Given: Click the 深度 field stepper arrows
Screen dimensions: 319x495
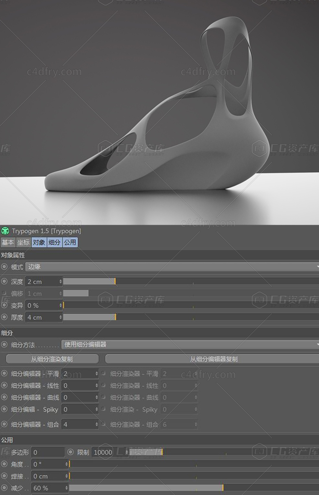Looking at the screenshot, I should point(60,281).
